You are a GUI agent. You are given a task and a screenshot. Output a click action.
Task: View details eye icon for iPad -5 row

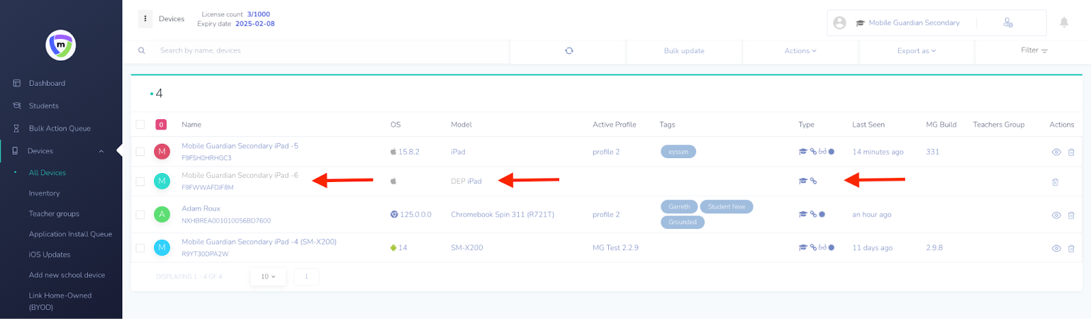(x=1056, y=152)
